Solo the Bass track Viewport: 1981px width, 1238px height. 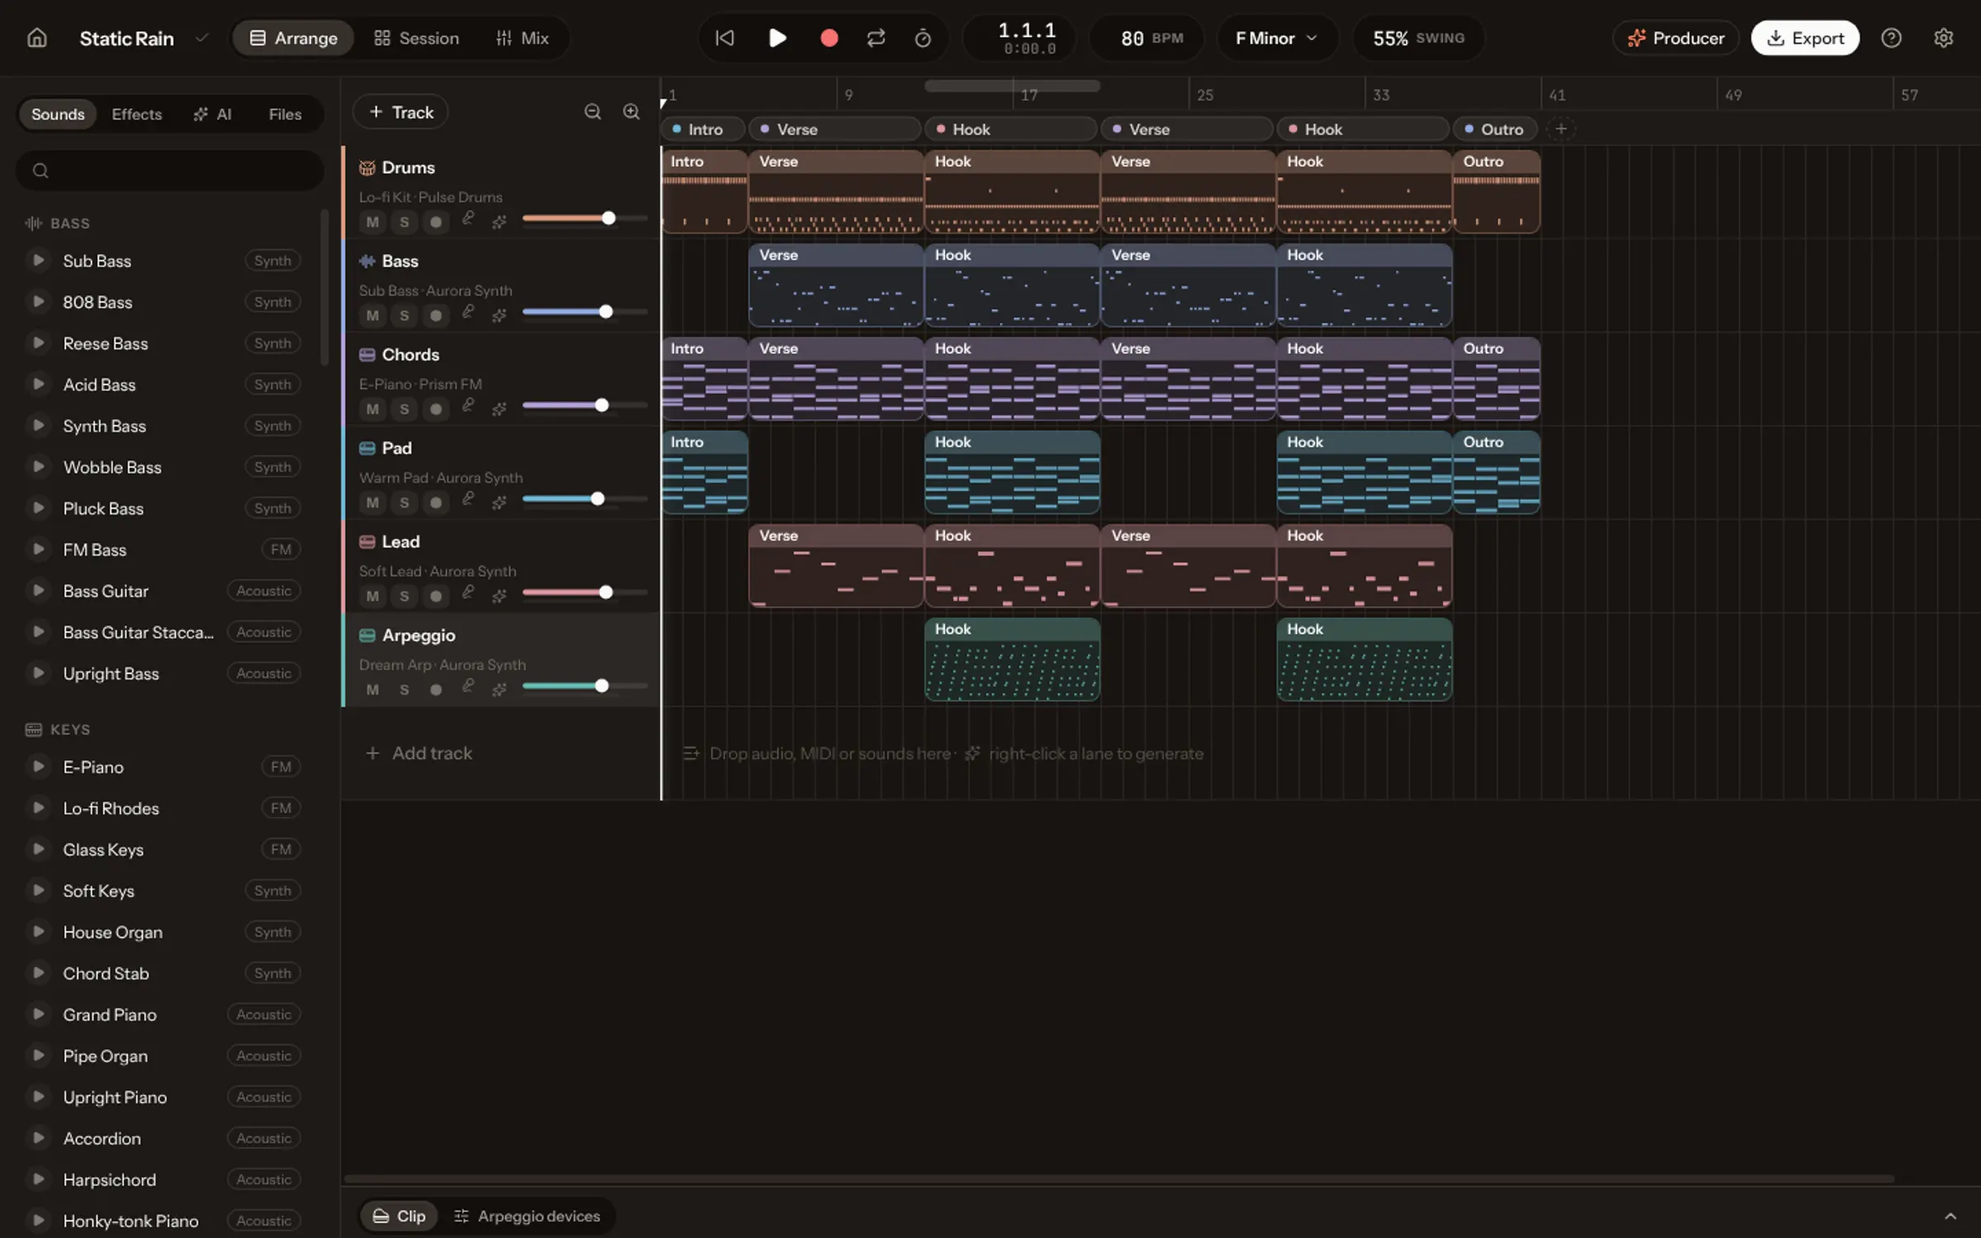[404, 315]
